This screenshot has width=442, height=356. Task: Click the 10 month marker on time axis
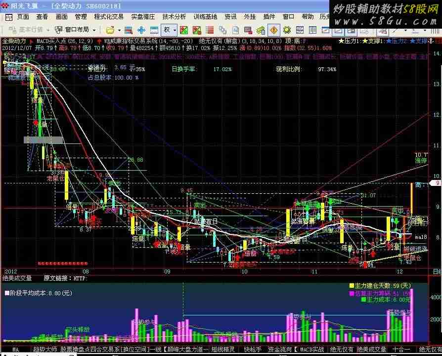[244, 271]
